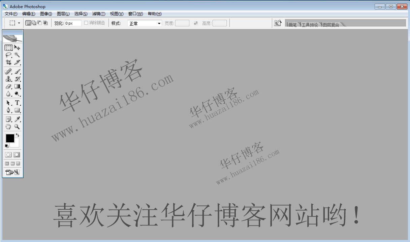Select the Eraser tool

click(x=8, y=86)
